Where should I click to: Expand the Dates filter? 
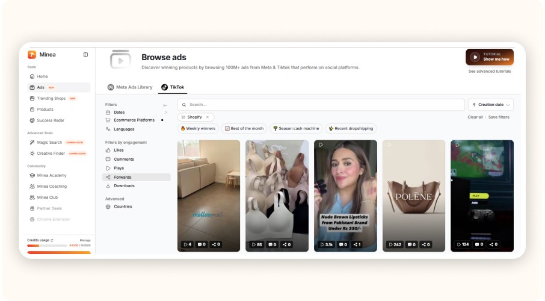coord(136,113)
